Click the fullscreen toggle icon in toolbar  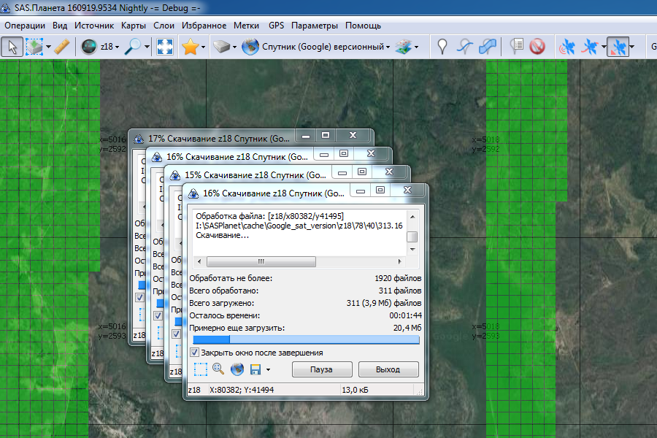tap(166, 47)
